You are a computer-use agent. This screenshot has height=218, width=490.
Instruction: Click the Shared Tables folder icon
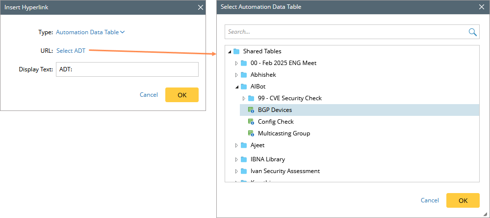coord(236,51)
